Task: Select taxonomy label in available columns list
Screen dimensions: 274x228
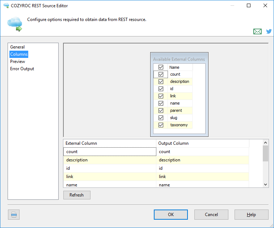Action: click(x=179, y=125)
